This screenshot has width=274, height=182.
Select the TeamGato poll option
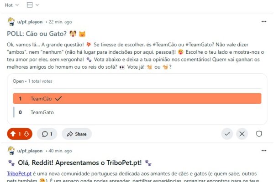tap(137, 112)
